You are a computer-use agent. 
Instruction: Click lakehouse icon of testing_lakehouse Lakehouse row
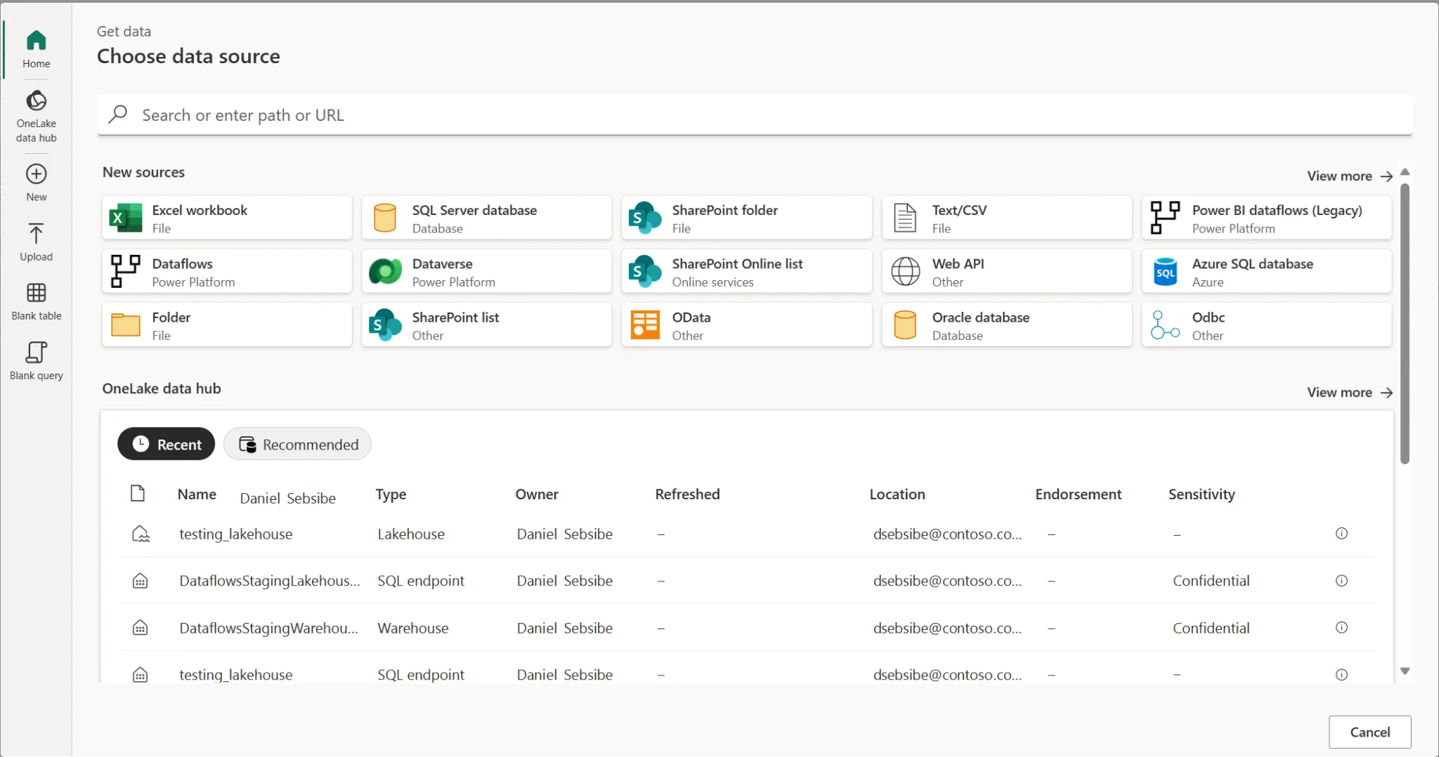tap(141, 534)
